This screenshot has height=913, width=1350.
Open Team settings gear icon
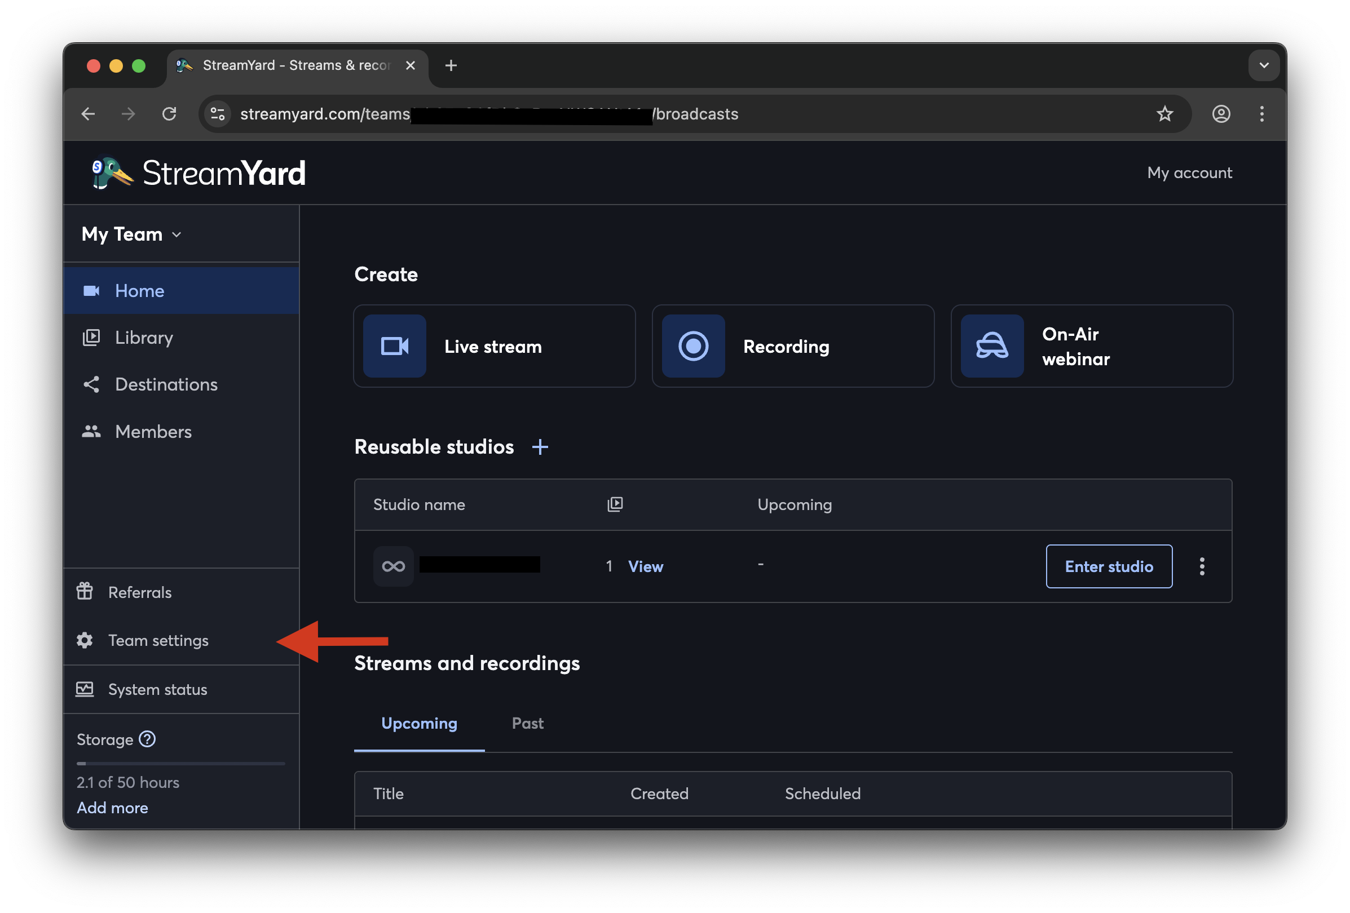85,640
